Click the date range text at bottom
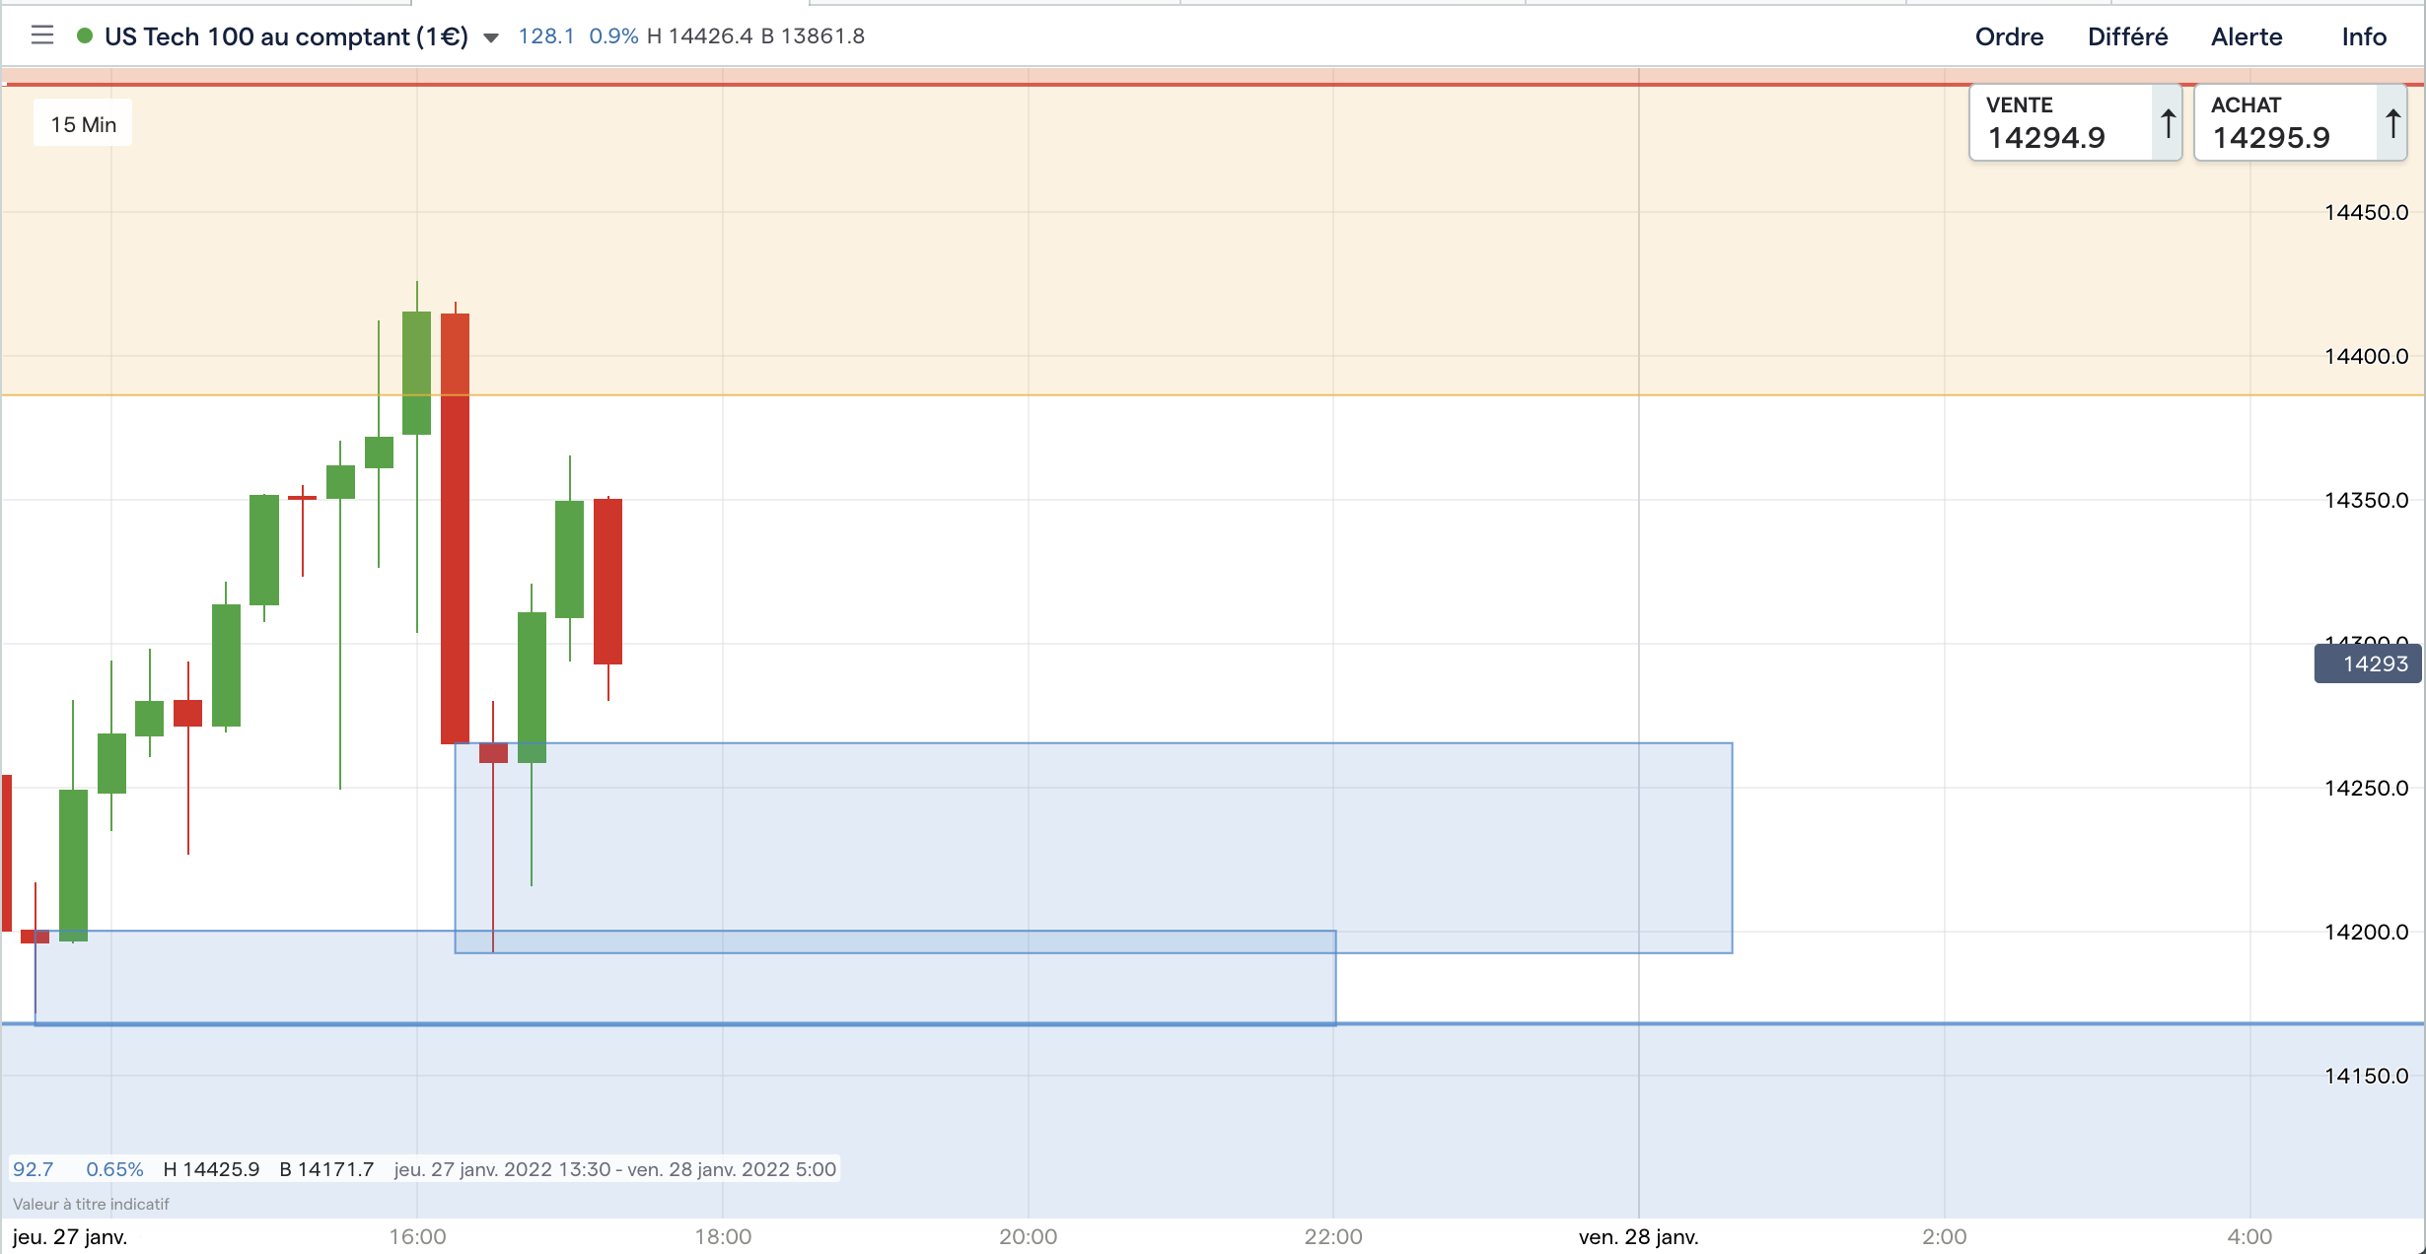 614,1169
